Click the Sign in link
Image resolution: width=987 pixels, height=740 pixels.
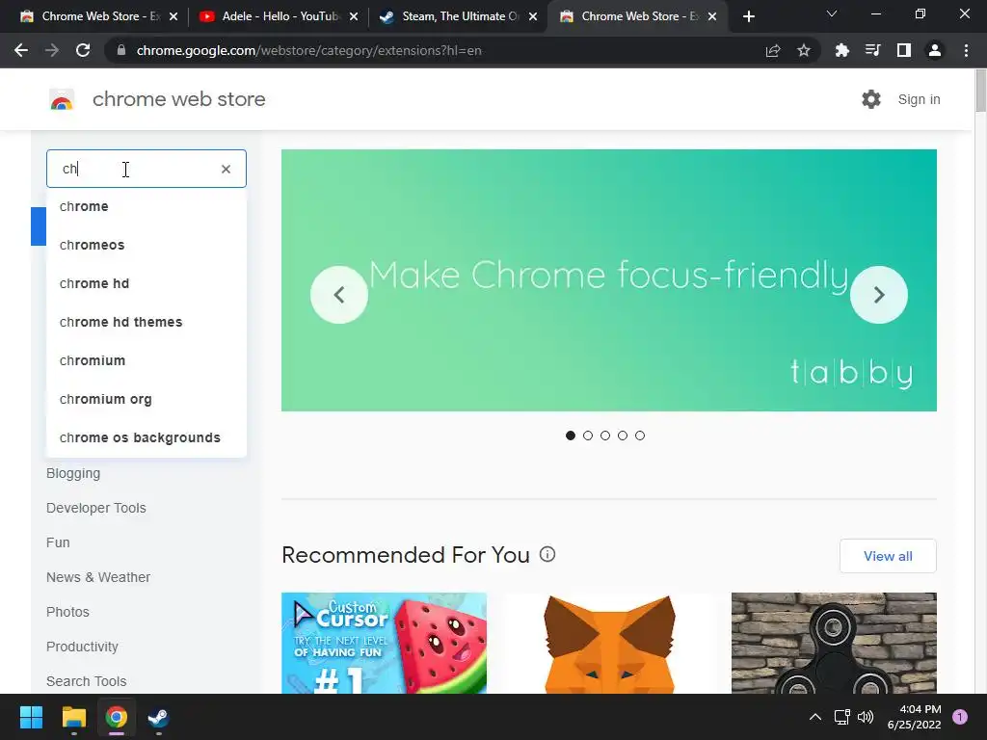919,99
